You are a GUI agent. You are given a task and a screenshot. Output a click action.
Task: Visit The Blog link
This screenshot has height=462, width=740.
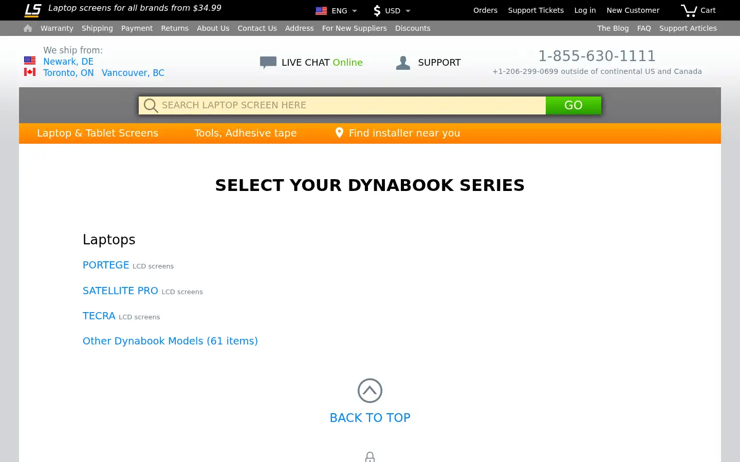click(x=613, y=28)
